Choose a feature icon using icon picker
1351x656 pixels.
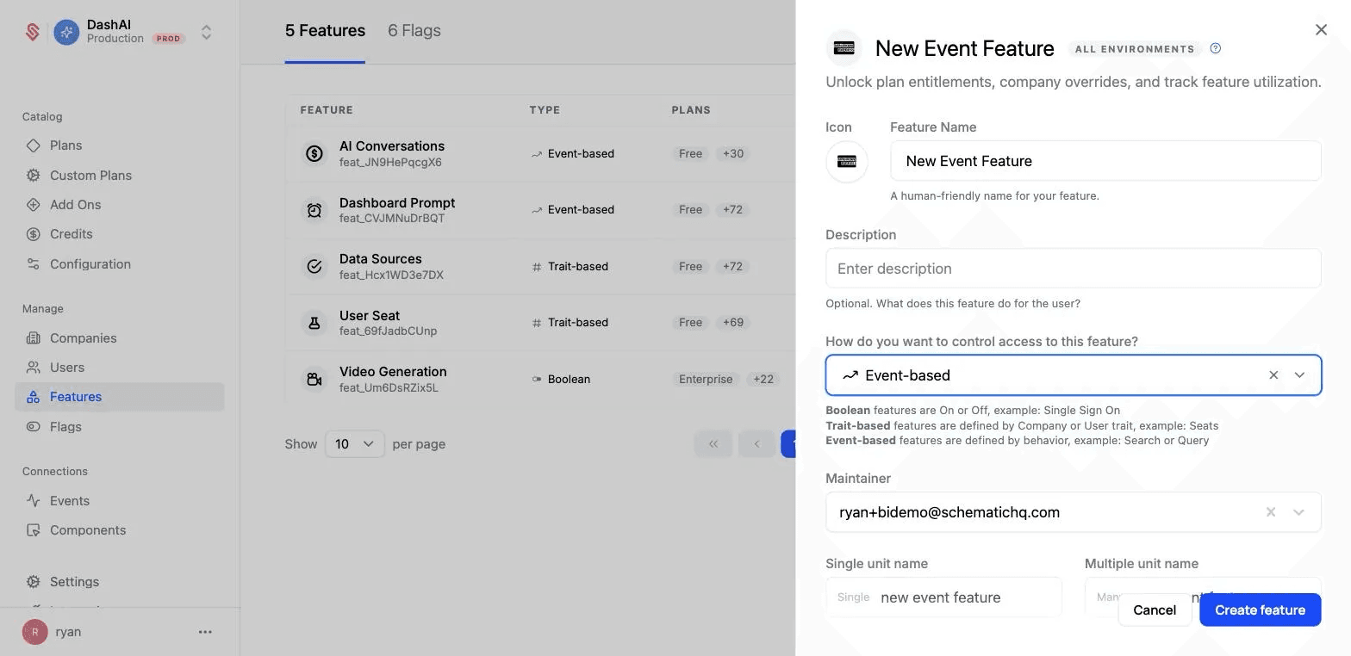[847, 162]
